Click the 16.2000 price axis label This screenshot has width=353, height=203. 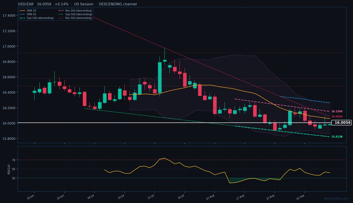(9, 108)
